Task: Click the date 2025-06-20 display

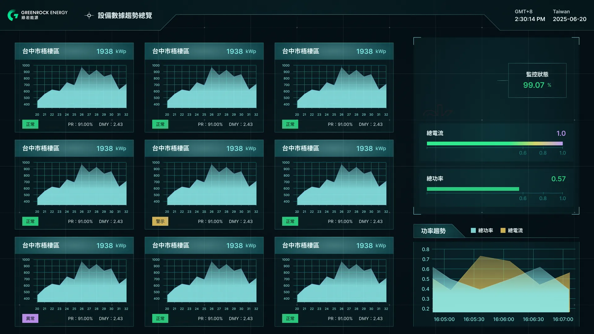Action: coord(569,19)
